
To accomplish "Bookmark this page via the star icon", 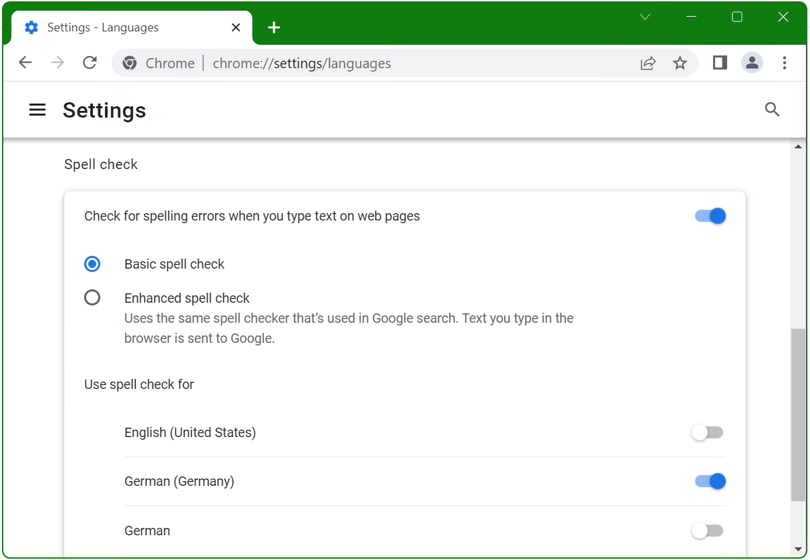I will pos(680,63).
